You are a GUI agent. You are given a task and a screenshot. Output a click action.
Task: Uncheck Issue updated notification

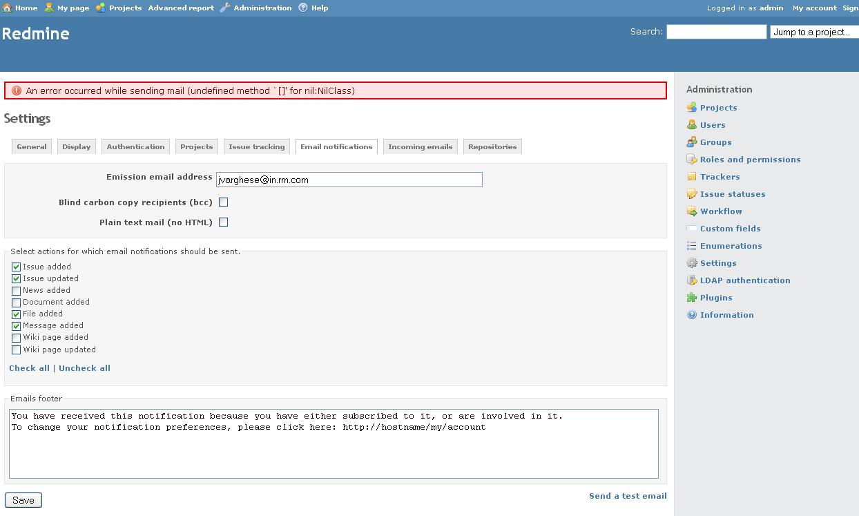(x=16, y=278)
